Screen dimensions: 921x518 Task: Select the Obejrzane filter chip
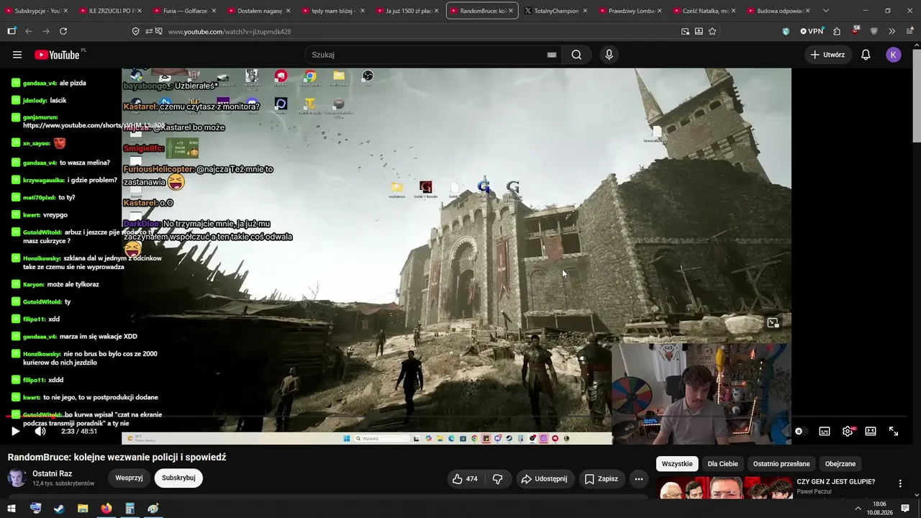[x=840, y=464]
